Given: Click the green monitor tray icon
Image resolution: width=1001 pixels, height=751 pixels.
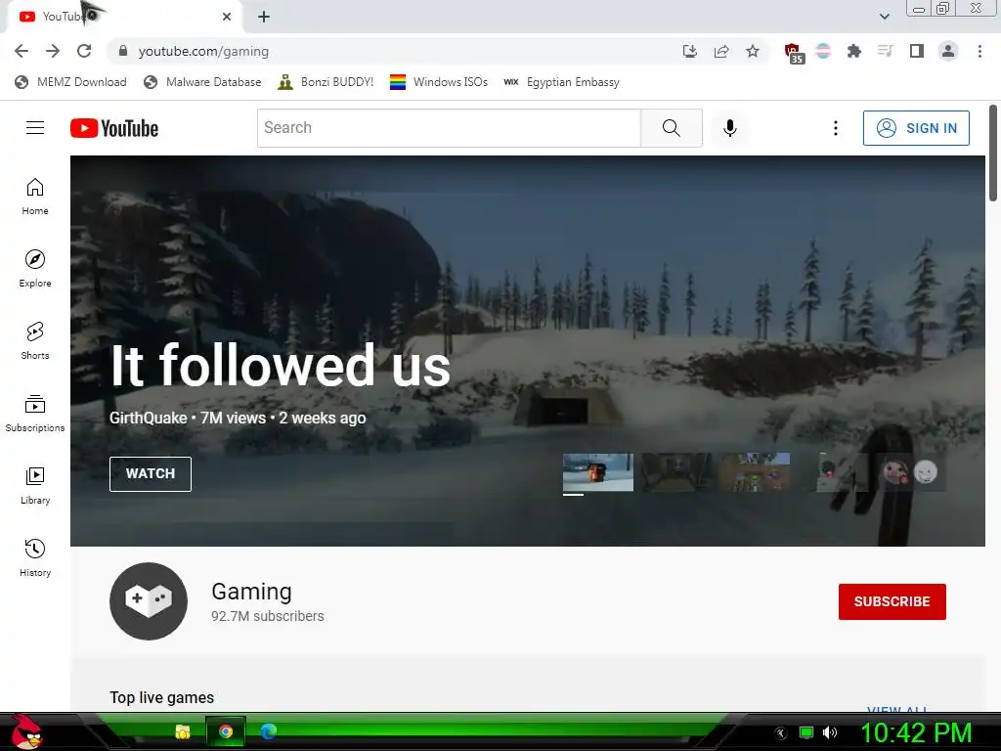Looking at the screenshot, I should (806, 732).
